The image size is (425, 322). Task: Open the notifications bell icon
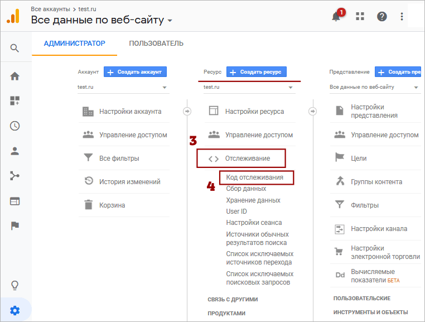[x=336, y=17]
